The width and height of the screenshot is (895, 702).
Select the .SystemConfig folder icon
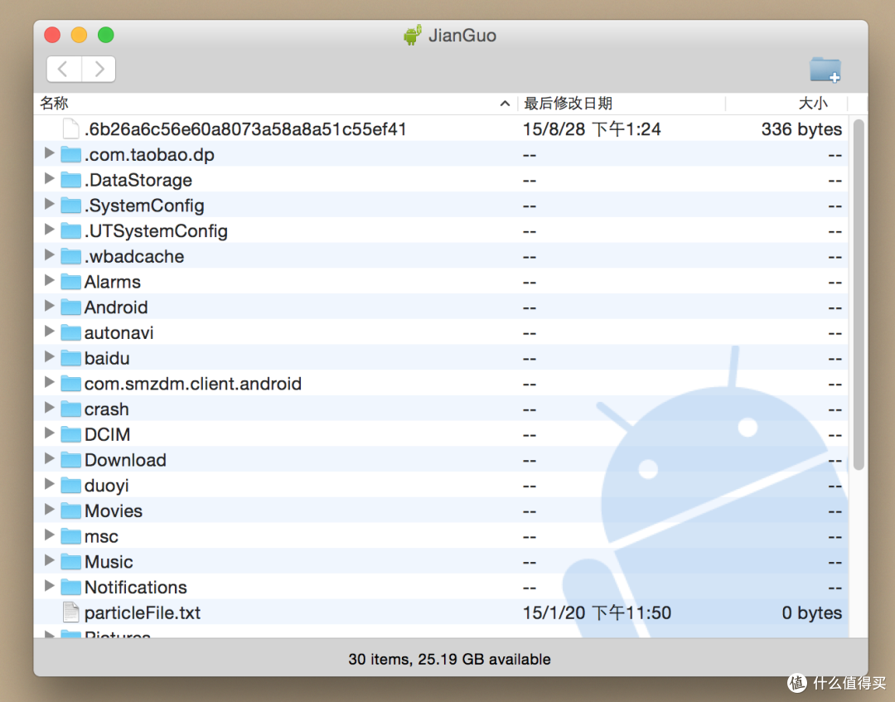[x=70, y=206]
